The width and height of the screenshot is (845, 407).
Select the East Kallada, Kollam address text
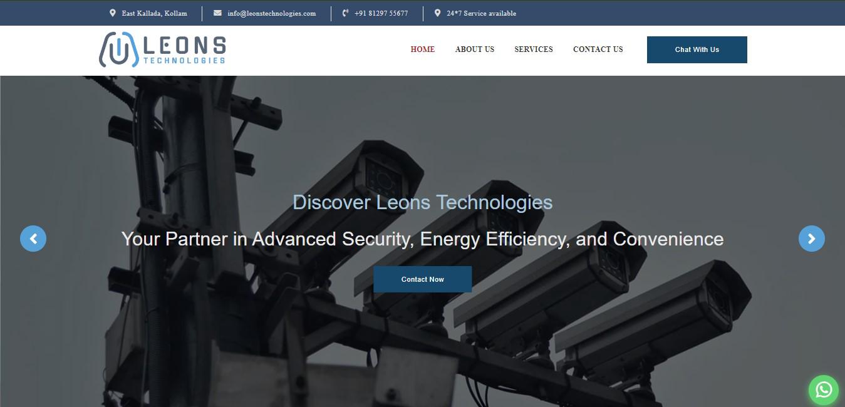154,13
